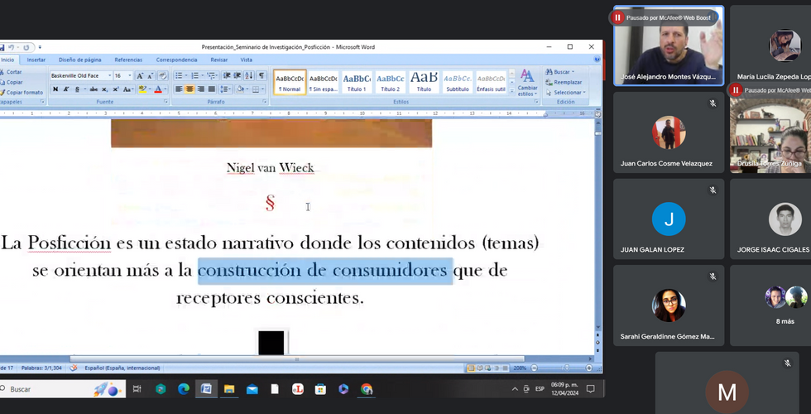The width and height of the screenshot is (811, 414).
Task: Customize Quick Access toolbar dropdown arrow
Action: pos(41,47)
